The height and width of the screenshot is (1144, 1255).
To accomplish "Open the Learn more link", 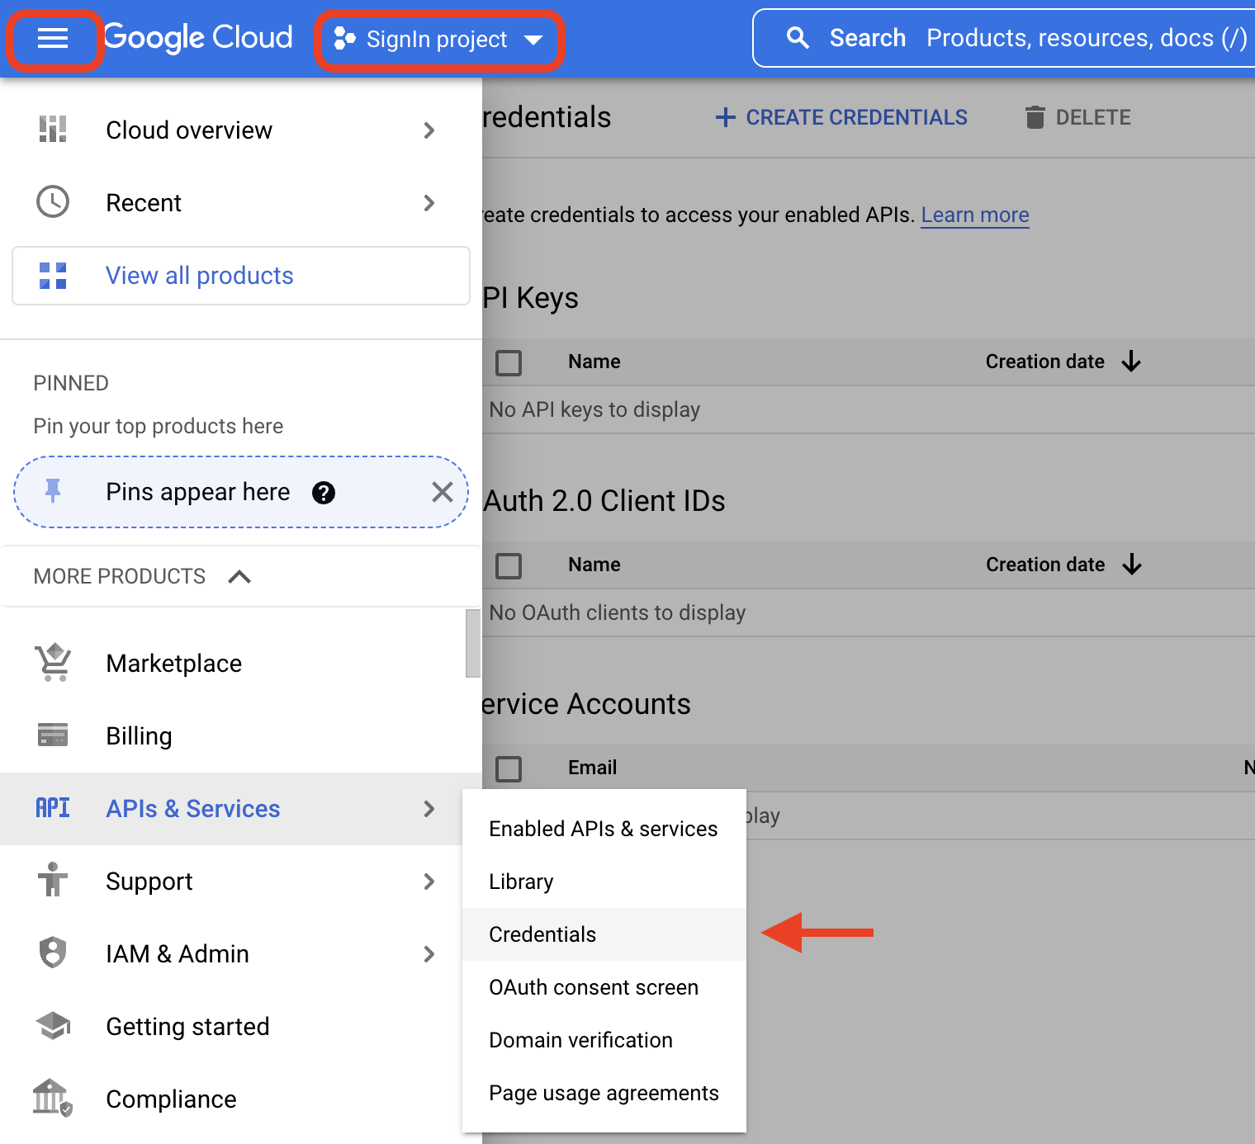I will tap(975, 215).
